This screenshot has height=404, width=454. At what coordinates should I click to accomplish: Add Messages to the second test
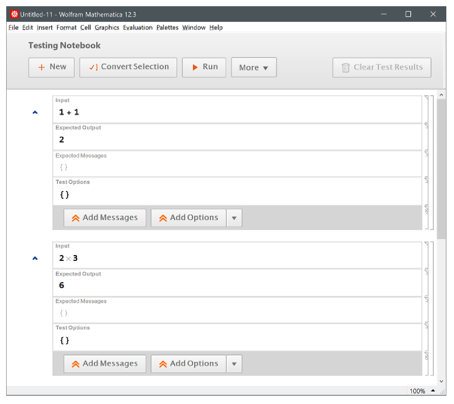pyautogui.click(x=105, y=364)
